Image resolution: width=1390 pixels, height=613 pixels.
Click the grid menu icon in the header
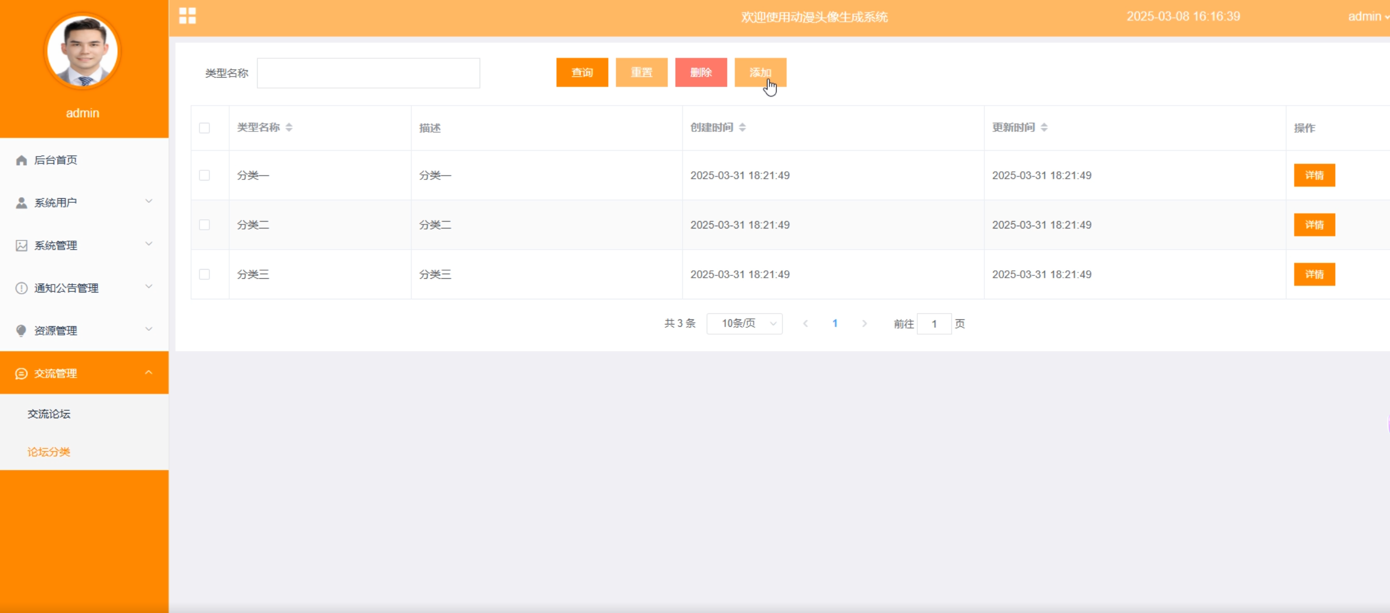point(187,16)
